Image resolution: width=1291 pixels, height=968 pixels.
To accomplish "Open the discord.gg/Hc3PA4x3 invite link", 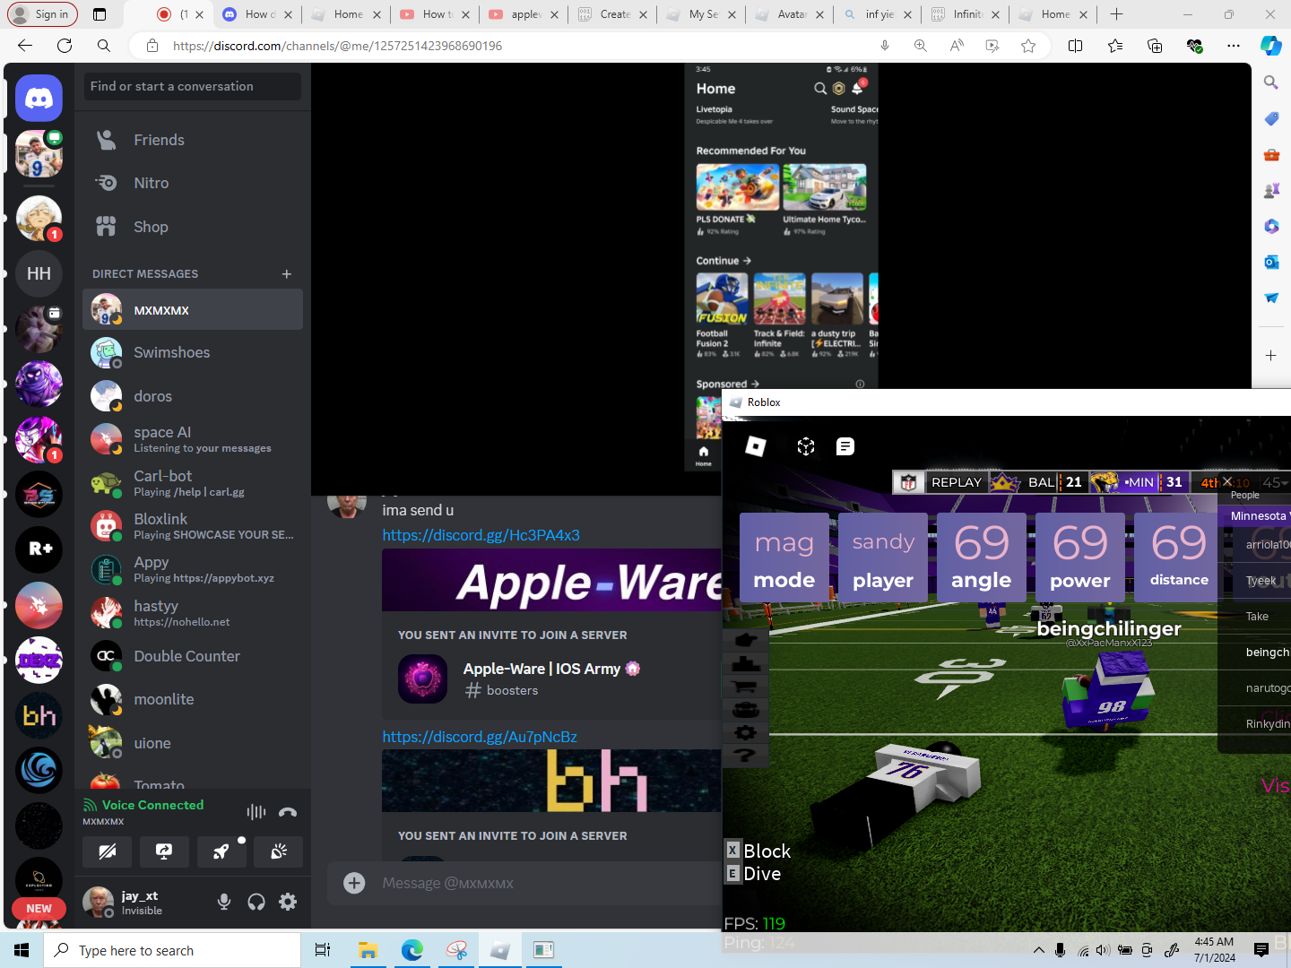I will (481, 535).
